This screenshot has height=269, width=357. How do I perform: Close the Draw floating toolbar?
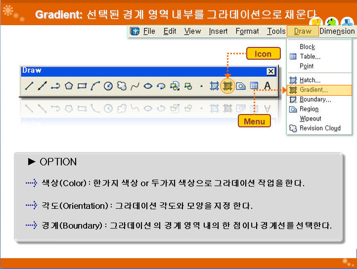click(270, 71)
